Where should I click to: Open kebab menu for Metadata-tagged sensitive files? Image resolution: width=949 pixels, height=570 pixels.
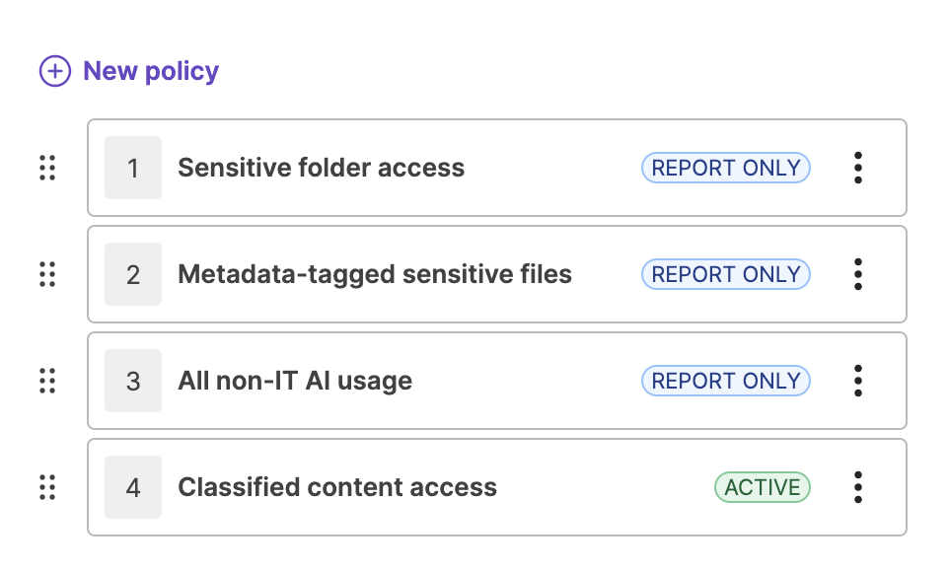click(858, 274)
